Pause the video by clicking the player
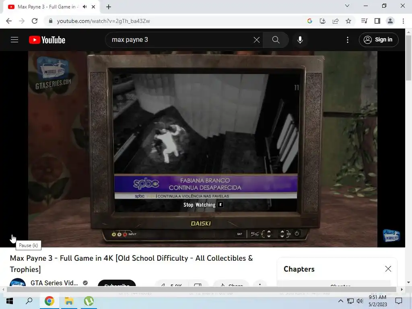 [x=203, y=149]
